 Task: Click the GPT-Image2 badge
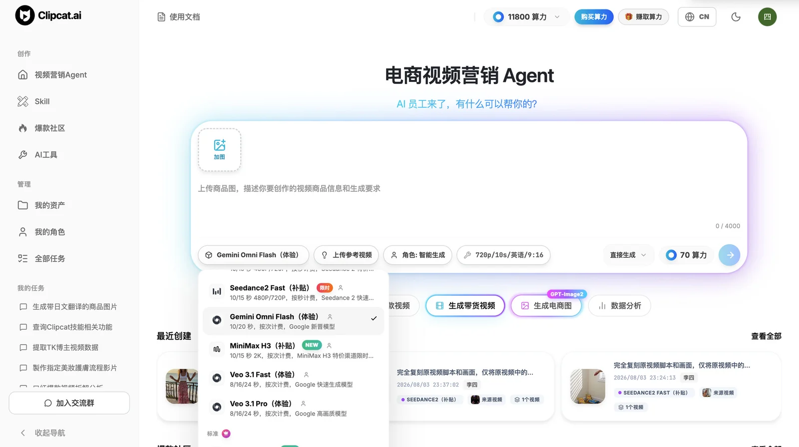pos(567,294)
